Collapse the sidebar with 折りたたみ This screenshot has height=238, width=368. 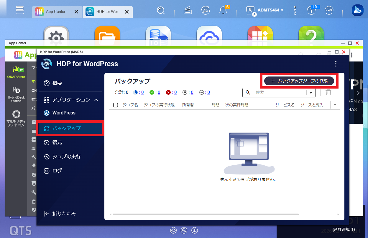[x=60, y=214]
